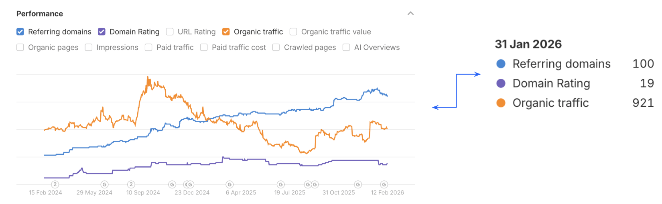Click the orange Organic traffic legend dot

501,103
